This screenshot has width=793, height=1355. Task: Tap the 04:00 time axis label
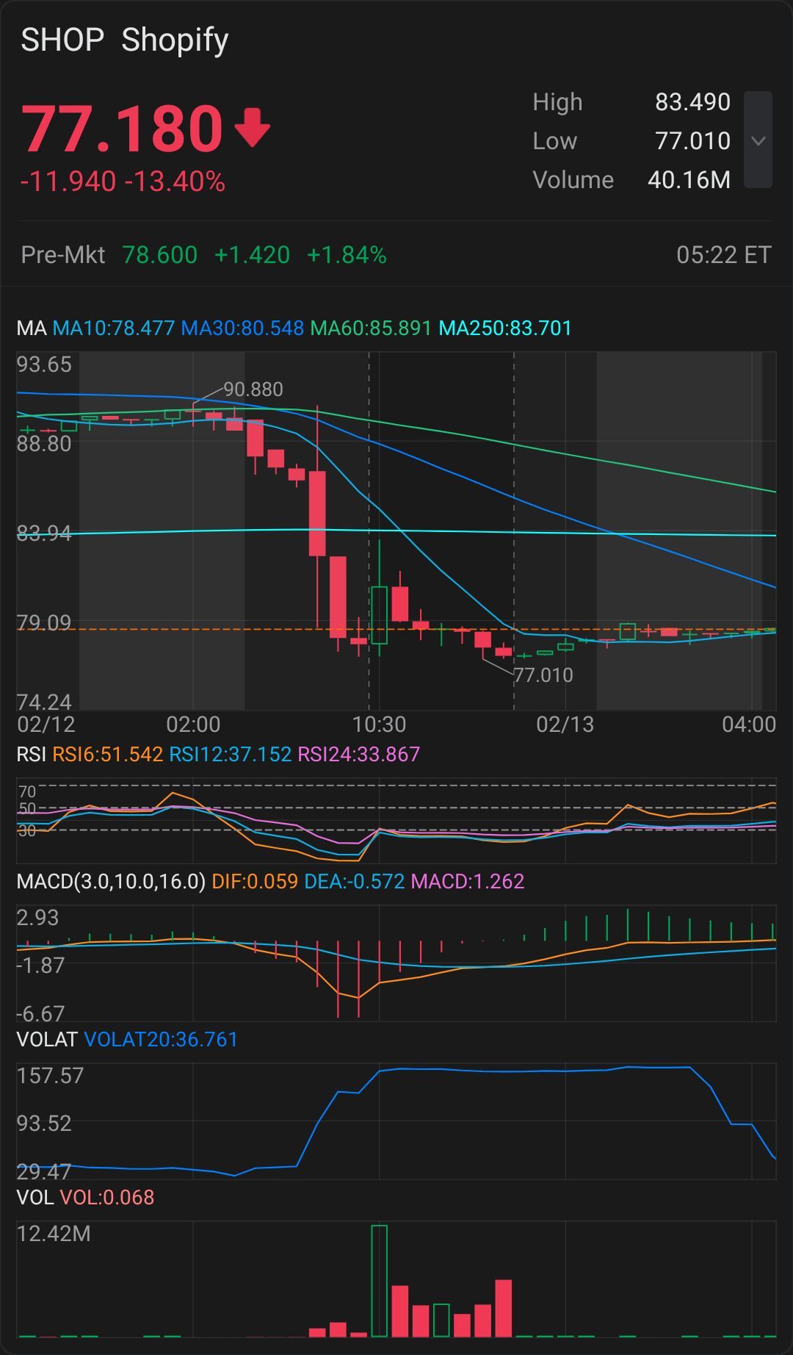pos(749,725)
